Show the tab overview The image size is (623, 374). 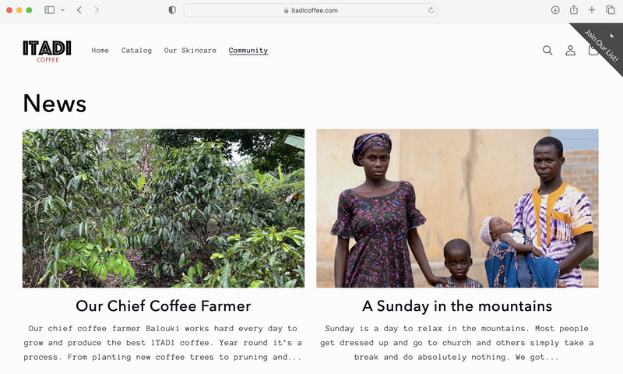[610, 10]
